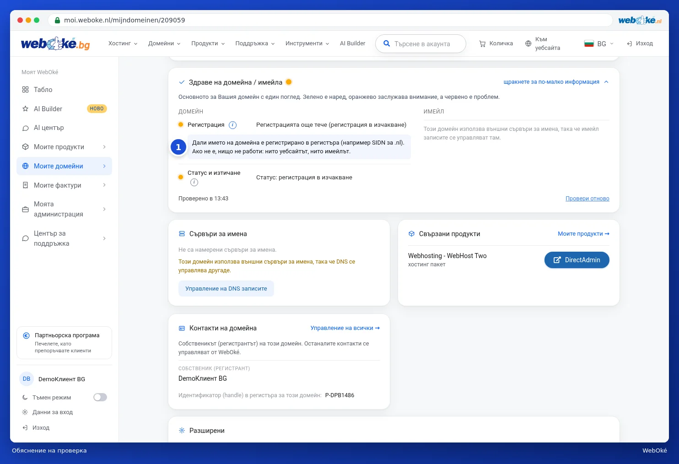Click the orange НОВО badge beside AI Builder
The width and height of the screenshot is (679, 464).
(x=97, y=109)
